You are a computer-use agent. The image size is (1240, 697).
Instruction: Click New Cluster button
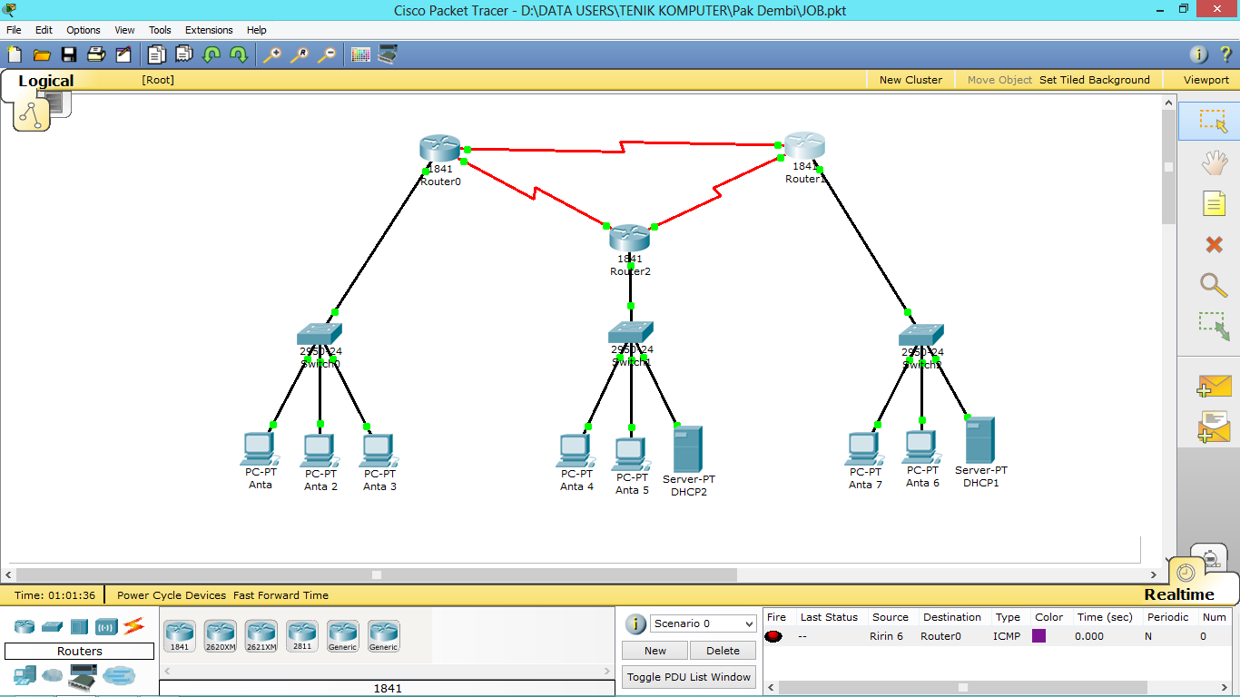click(910, 80)
